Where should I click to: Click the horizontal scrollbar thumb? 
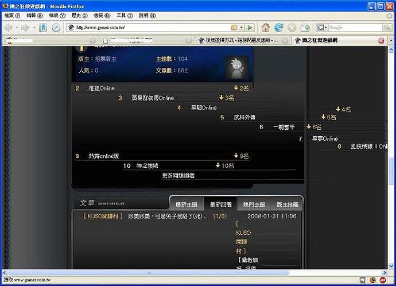click(149, 273)
